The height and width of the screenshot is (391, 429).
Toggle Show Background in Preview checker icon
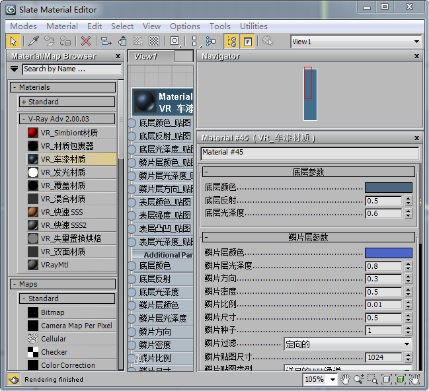154,42
